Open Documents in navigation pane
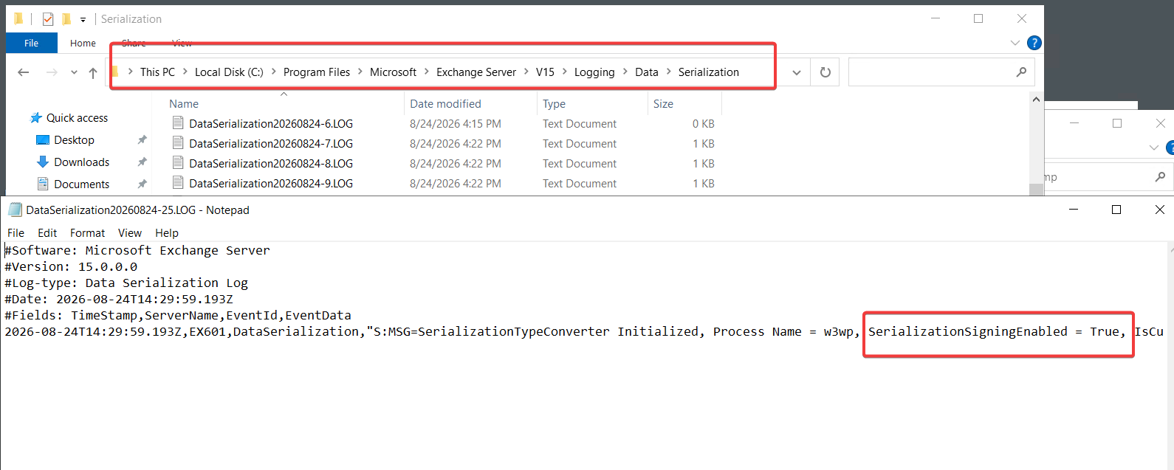 [81, 184]
